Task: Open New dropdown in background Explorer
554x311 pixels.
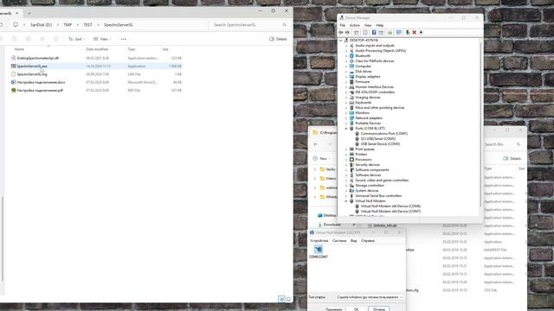Action: coord(321,159)
